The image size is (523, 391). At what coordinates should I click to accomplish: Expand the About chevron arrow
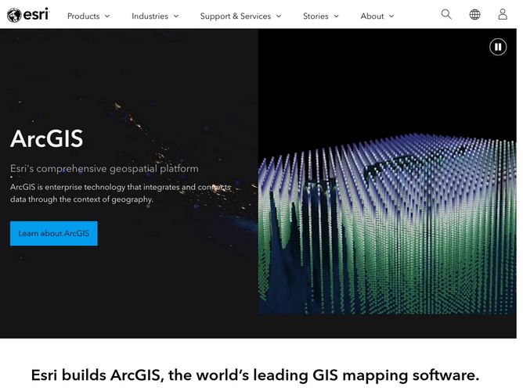(x=391, y=16)
